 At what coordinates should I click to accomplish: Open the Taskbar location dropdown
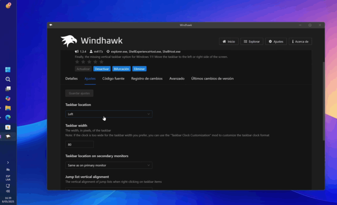pyautogui.click(x=109, y=114)
